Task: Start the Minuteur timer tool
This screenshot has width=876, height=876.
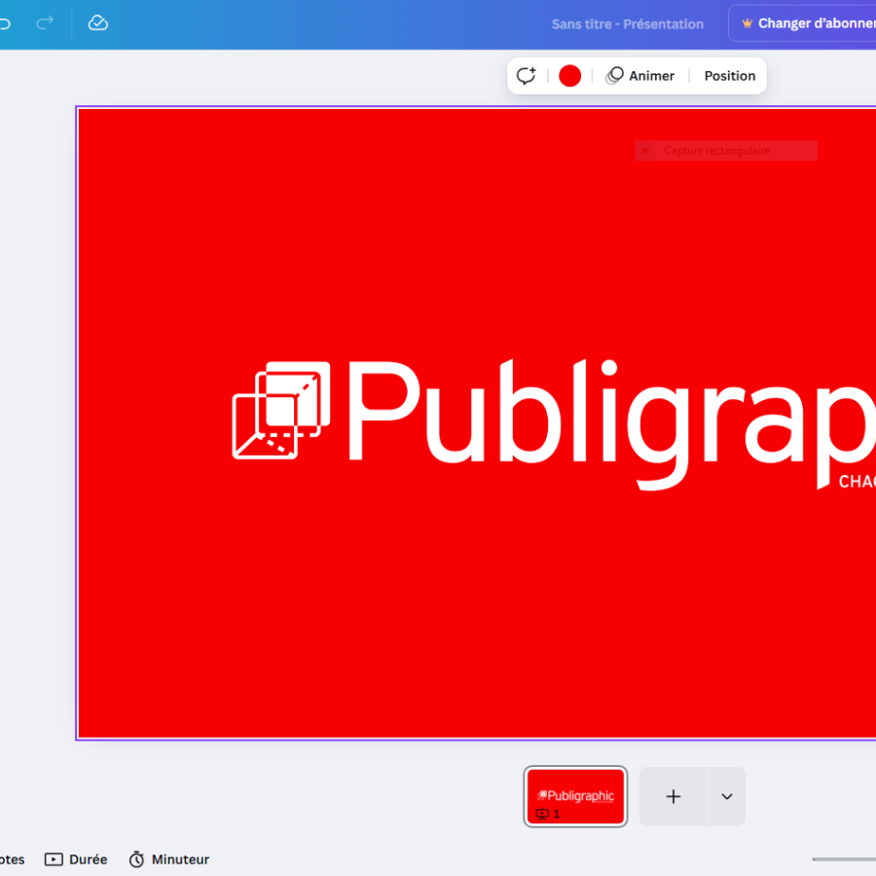Action: (169, 859)
